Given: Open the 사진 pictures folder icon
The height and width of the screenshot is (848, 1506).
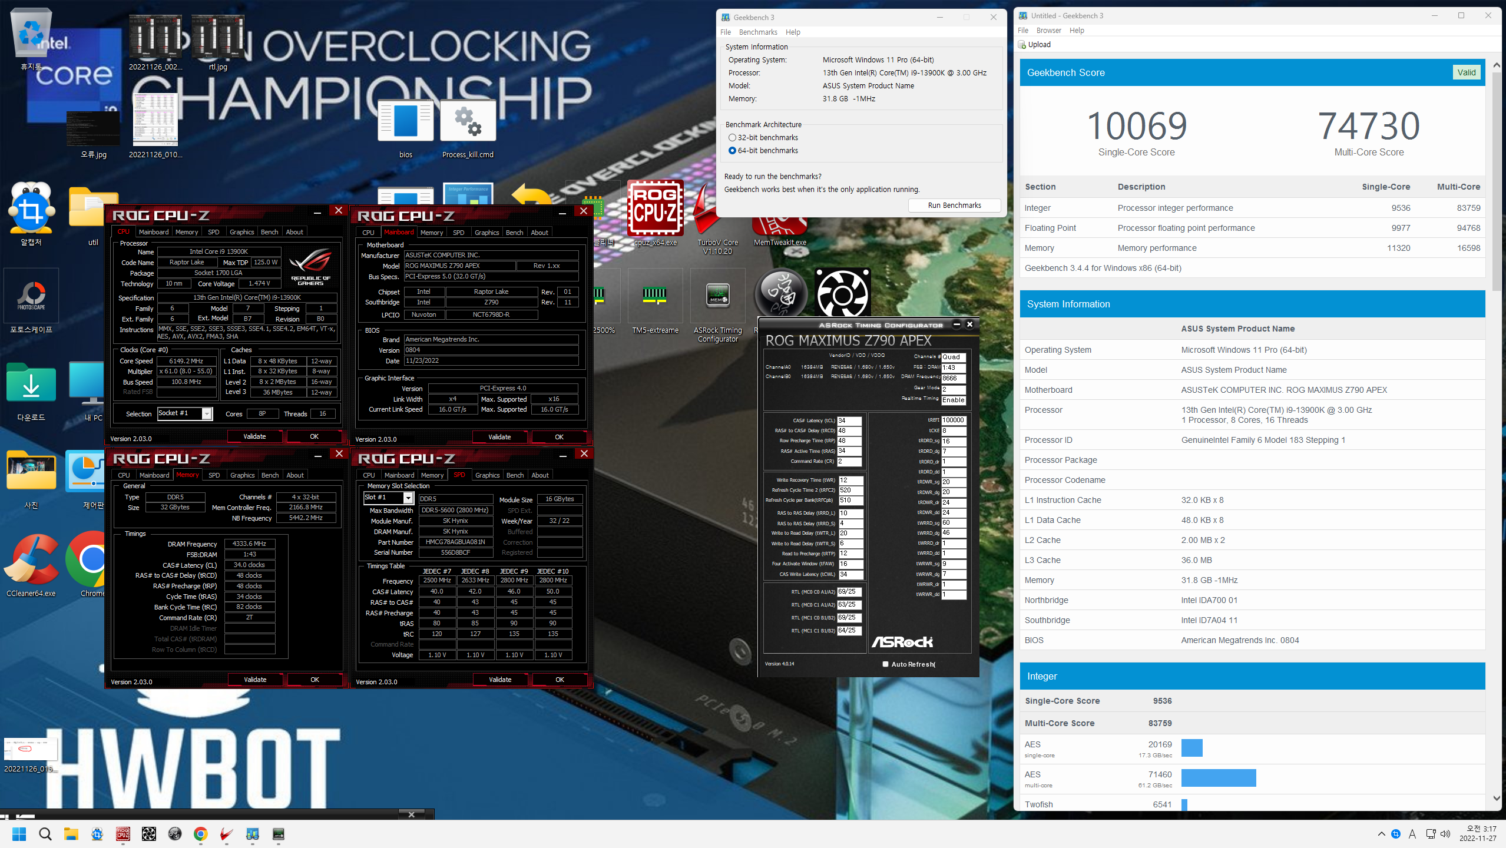Looking at the screenshot, I should pos(31,478).
